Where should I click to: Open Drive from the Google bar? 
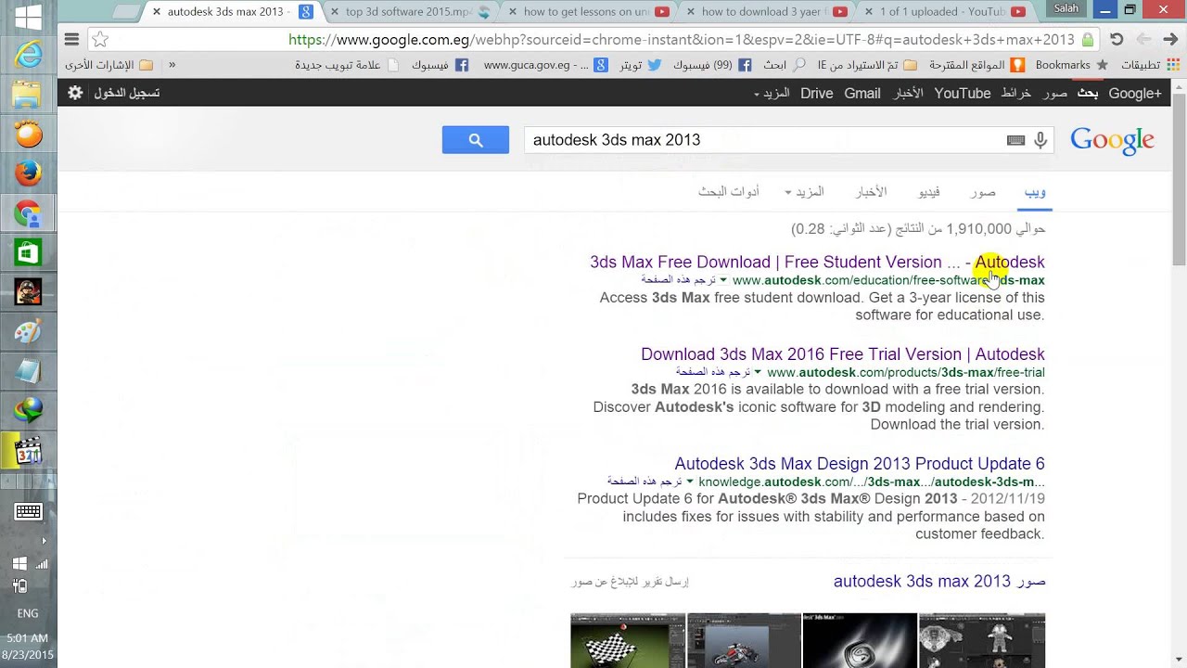click(x=817, y=93)
